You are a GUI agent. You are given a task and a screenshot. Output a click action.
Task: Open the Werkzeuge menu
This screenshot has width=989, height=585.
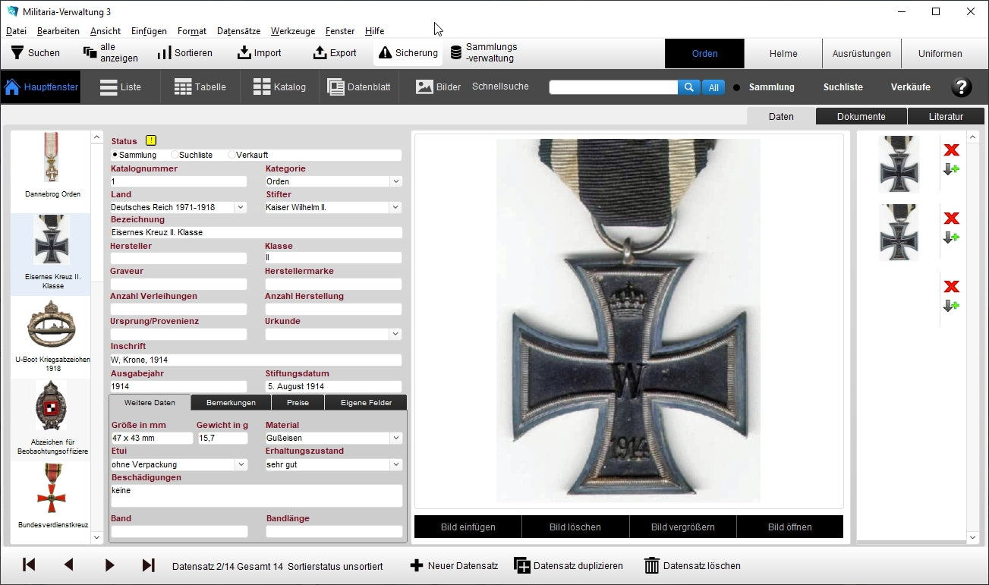292,31
